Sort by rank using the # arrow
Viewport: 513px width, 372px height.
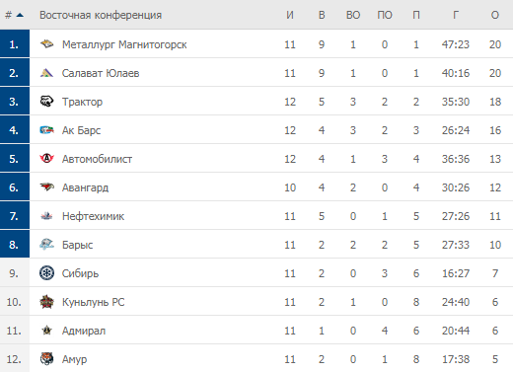click(15, 15)
